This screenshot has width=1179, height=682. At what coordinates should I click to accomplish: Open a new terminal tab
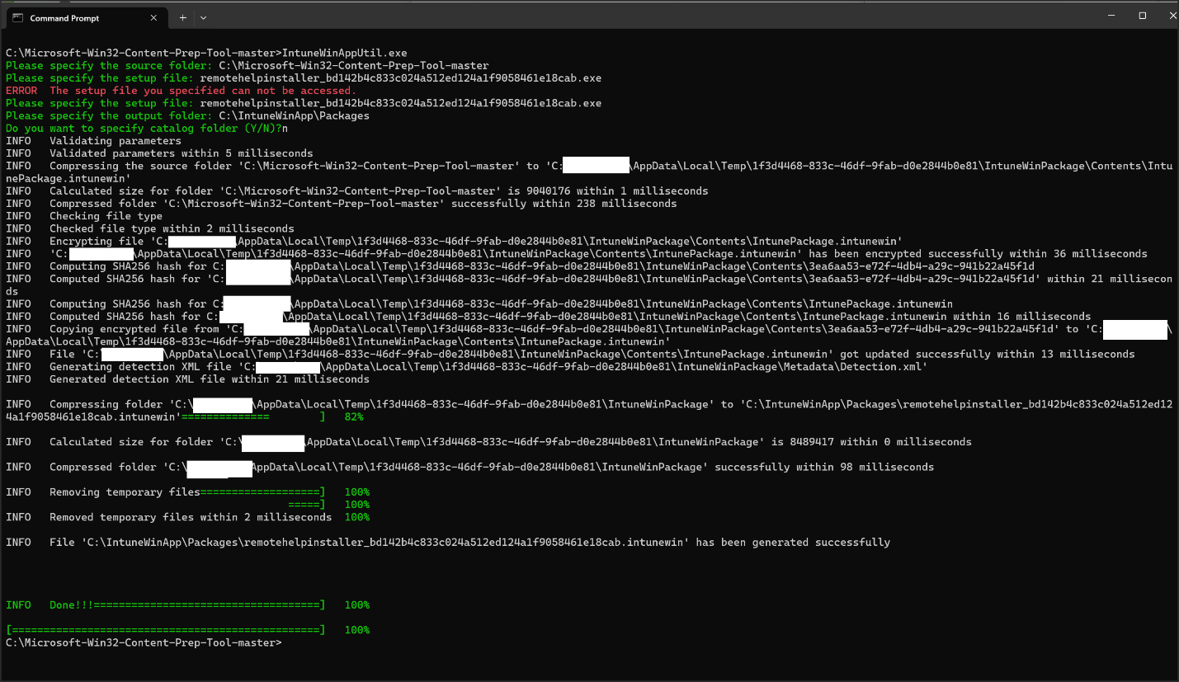tap(182, 17)
